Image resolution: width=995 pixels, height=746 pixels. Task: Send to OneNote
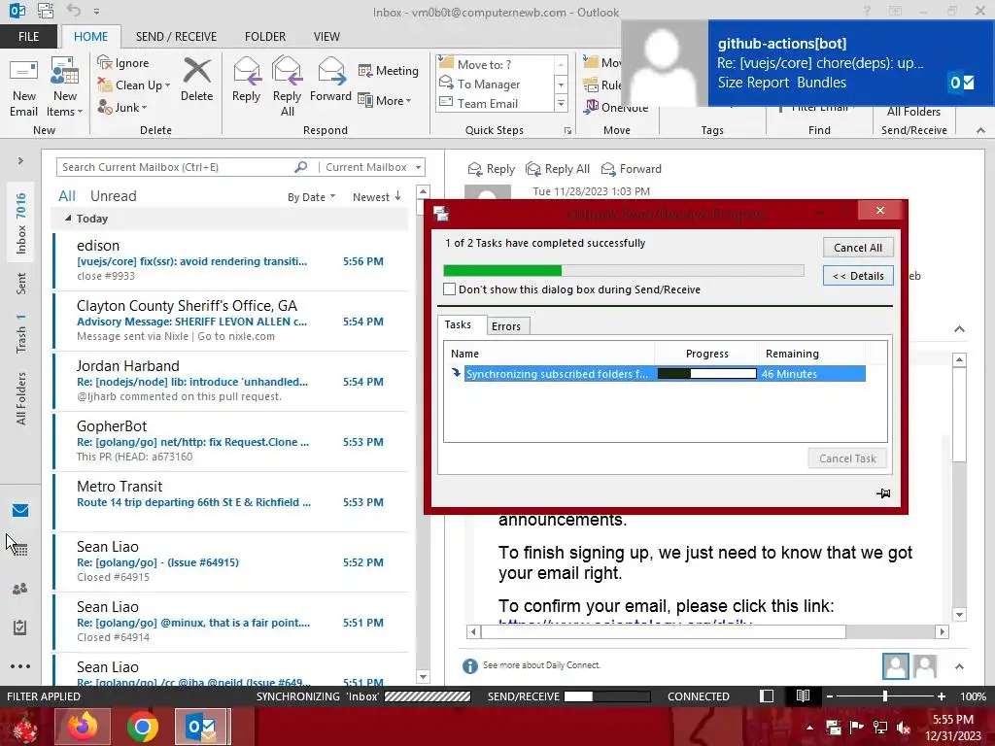coord(616,107)
